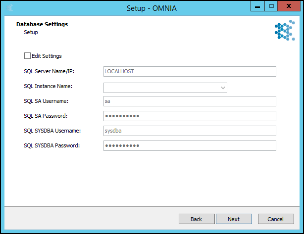Click the Database Settings heading

pyautogui.click(x=42, y=24)
